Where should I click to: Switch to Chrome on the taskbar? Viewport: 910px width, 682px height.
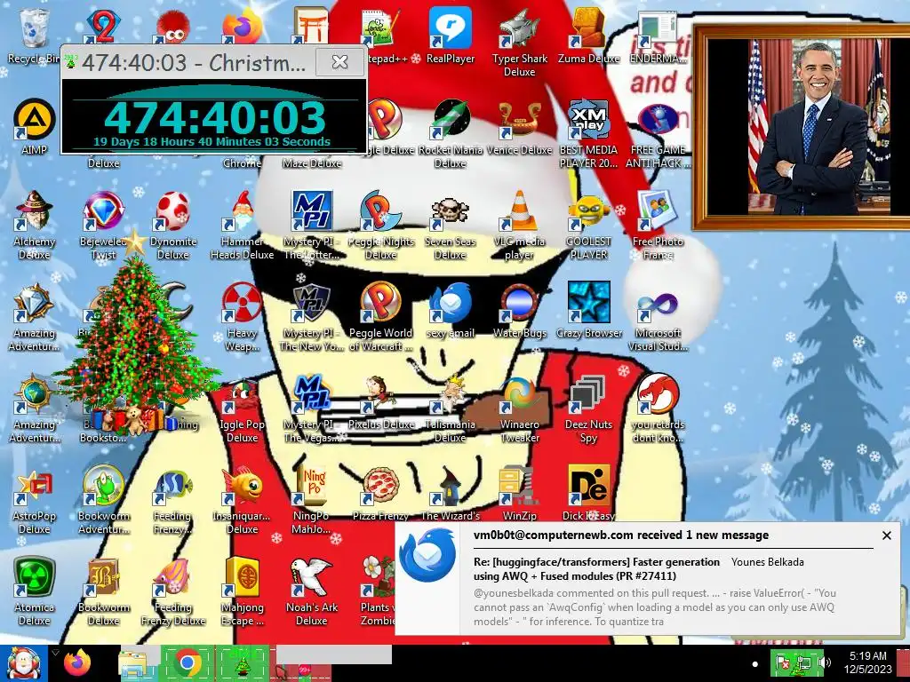pyautogui.click(x=187, y=663)
